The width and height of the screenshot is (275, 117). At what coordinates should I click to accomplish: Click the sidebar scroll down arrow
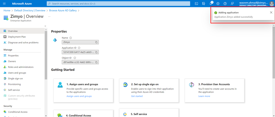tap(46, 116)
